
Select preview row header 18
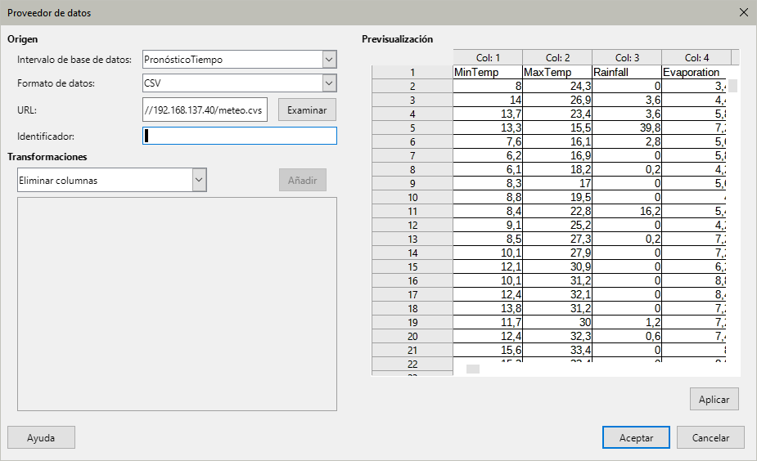(x=412, y=308)
